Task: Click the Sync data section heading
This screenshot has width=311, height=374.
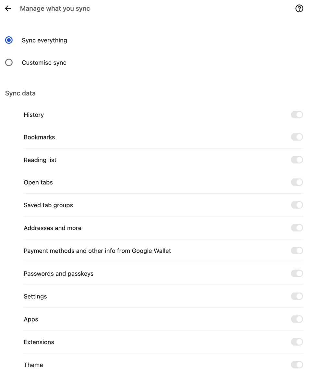Action: pos(20,93)
